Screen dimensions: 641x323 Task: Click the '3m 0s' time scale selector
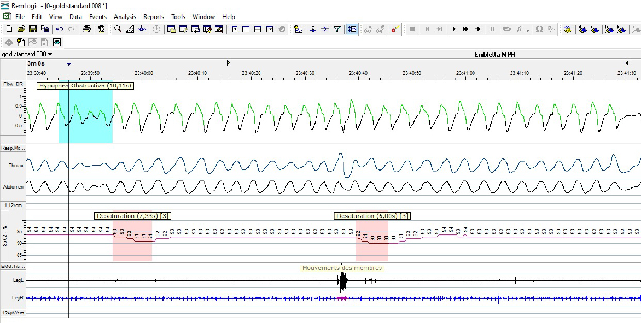pyautogui.click(x=36, y=63)
